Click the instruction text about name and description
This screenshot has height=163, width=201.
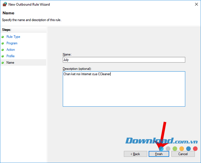coord(32,20)
